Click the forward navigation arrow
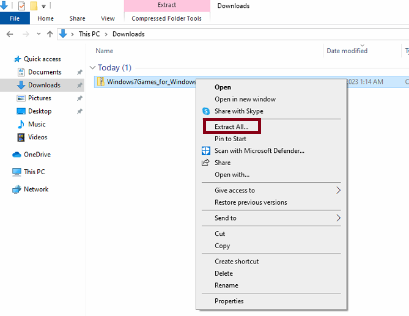Viewport: 409px width, 316px height. 26,34
